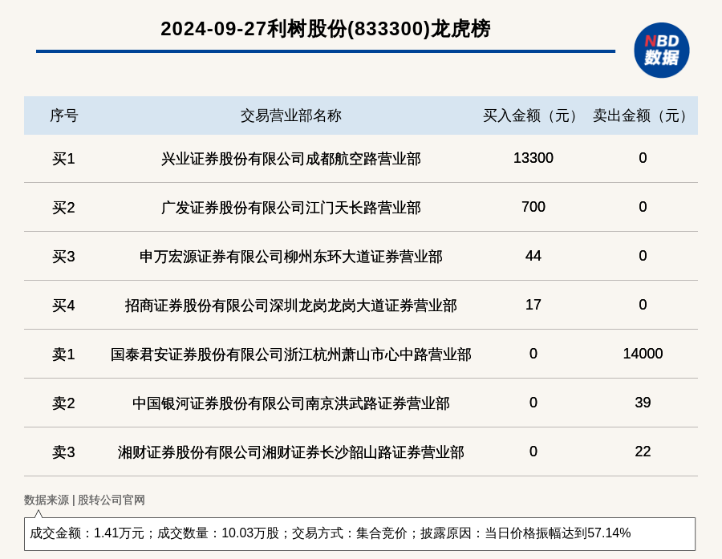Click the buy amount 0 in 卖1 row

[533, 353]
